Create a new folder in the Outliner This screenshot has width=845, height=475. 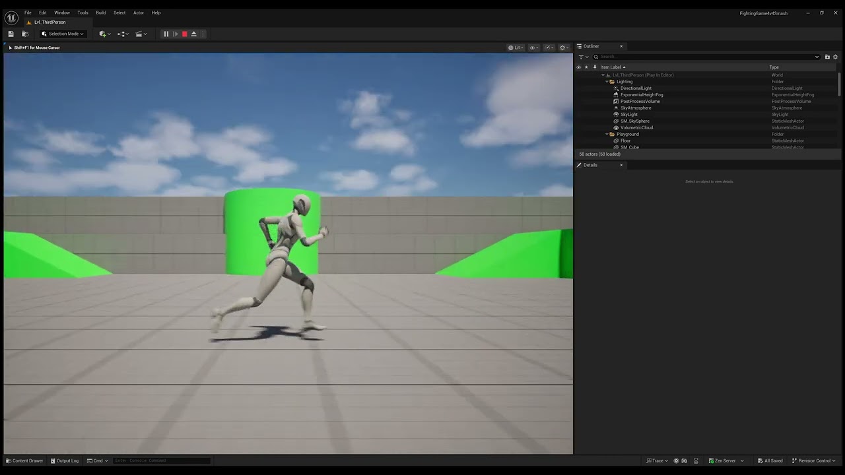[x=827, y=57]
